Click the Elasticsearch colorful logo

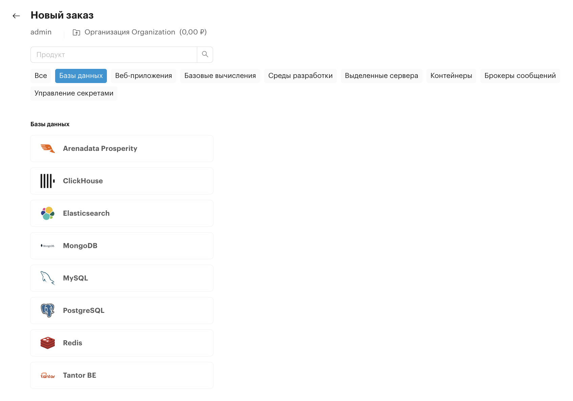tap(48, 213)
